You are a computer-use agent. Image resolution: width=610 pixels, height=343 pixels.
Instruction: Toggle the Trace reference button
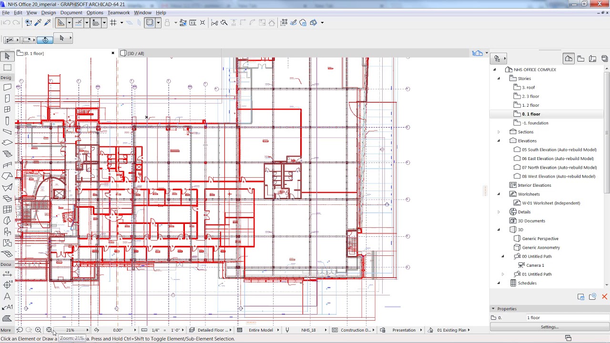150,22
